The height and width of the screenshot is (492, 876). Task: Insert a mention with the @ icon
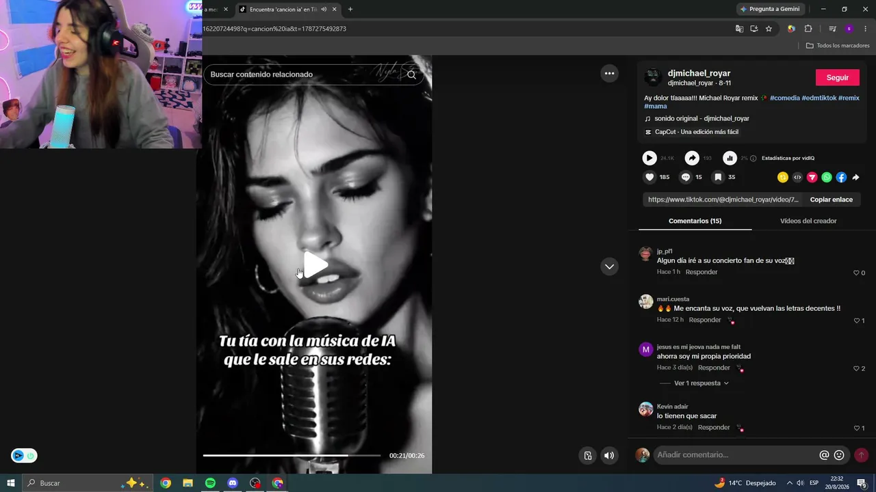coord(824,455)
